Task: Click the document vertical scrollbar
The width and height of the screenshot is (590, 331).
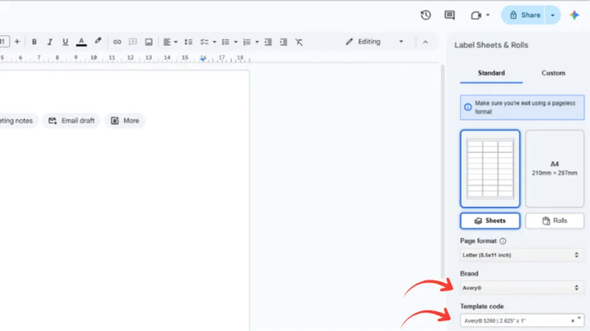Action: tap(442, 171)
